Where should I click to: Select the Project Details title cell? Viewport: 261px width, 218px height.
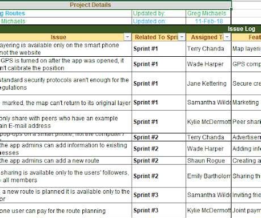point(115,5)
